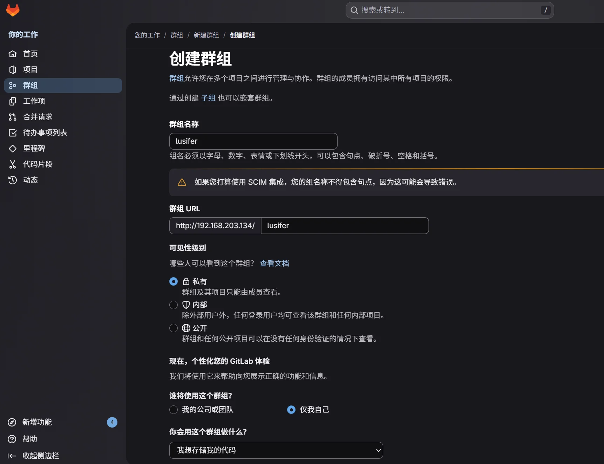Image resolution: width=604 pixels, height=464 pixels.
Task: Choose the 仅我自己 radio option
Action: point(291,410)
